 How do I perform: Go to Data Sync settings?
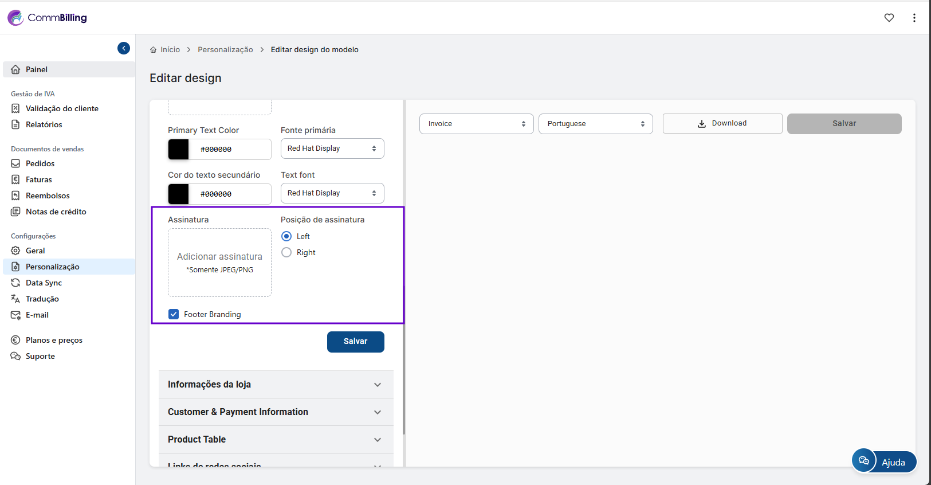(44, 283)
